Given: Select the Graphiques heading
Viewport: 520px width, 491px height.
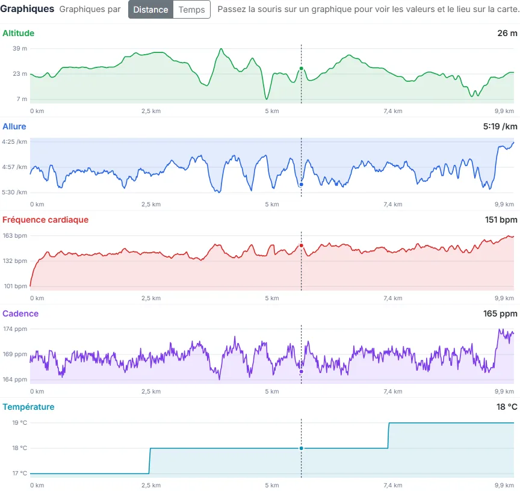Looking at the screenshot, I should click(27, 9).
